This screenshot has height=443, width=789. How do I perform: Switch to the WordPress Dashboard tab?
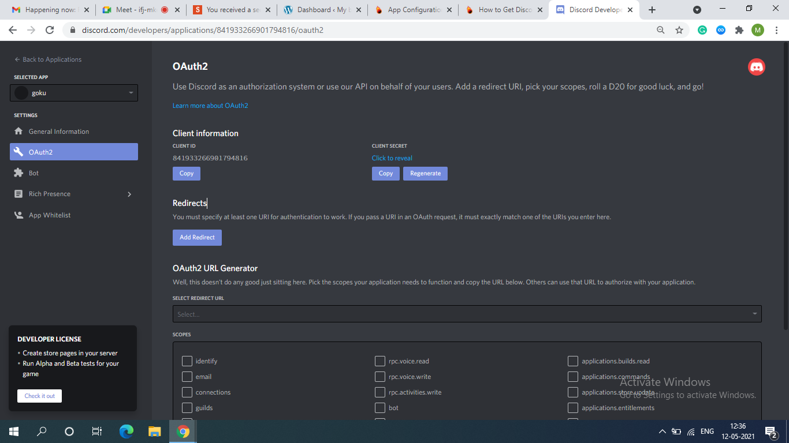tap(321, 10)
